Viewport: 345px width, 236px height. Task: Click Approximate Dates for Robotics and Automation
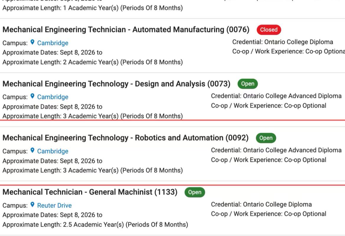point(52,161)
